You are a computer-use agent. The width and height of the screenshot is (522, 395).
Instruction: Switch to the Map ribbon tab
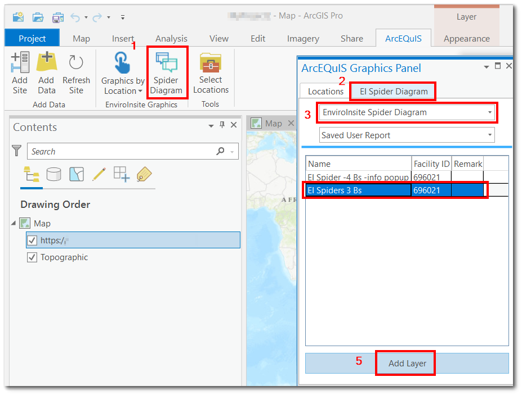pyautogui.click(x=81, y=39)
